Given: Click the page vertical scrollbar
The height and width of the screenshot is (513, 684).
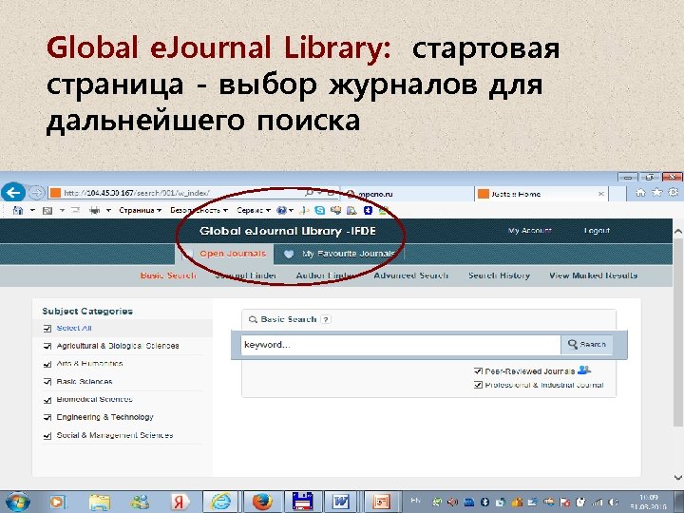Looking at the screenshot, I should point(677,332).
